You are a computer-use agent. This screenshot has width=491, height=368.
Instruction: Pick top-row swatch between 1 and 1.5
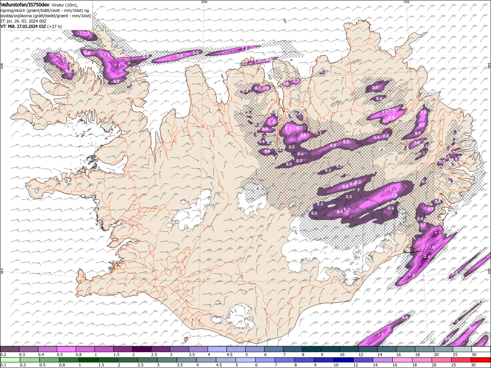coord(104,349)
